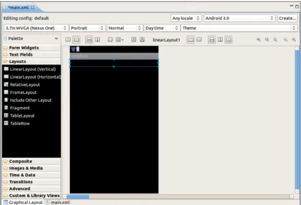Expand the Transitions palette category
301x205 pixels.
(32, 182)
